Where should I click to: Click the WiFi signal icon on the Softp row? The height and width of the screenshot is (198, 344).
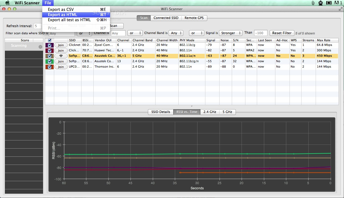pos(61,56)
